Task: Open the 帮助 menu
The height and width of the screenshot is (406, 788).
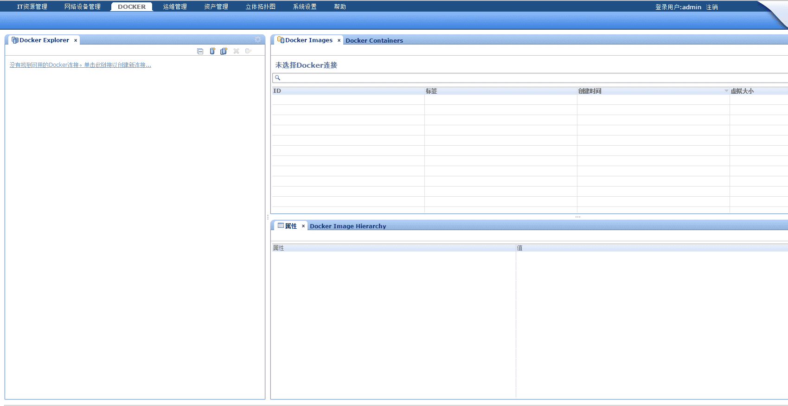Action: 340,7
